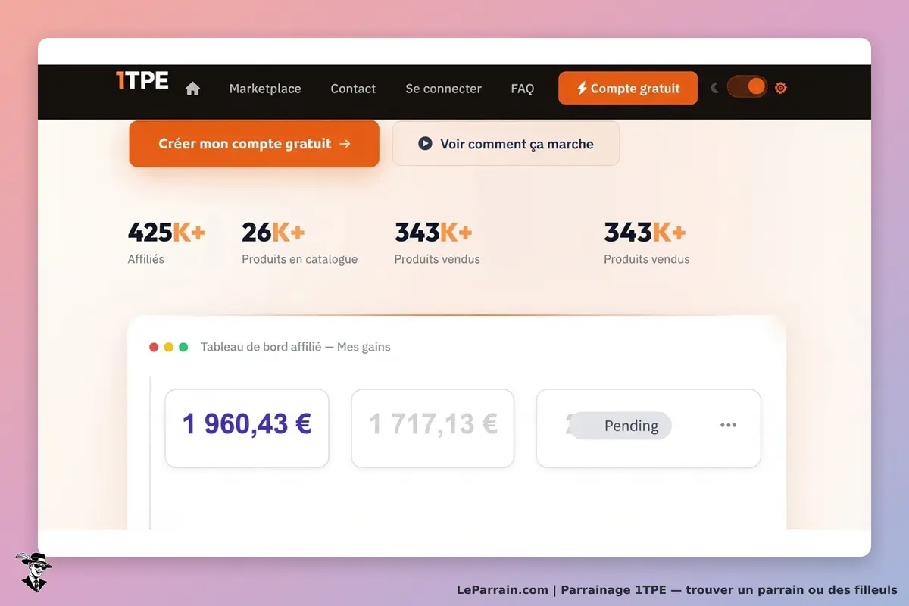Select Se connecter in navigation
Image resolution: width=909 pixels, height=606 pixels.
point(443,89)
